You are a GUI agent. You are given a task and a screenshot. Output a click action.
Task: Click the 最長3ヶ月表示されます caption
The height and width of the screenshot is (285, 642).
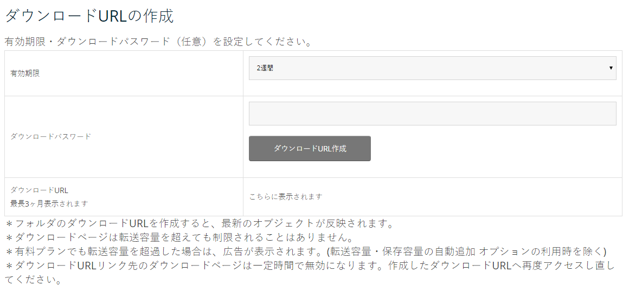(49, 204)
